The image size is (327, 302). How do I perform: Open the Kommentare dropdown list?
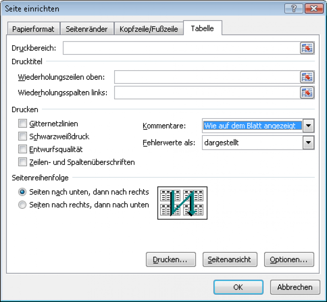tap(309, 126)
